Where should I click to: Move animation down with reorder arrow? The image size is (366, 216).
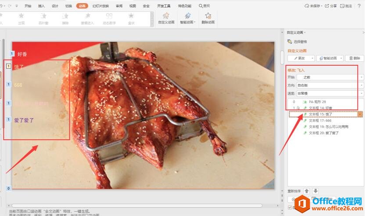tap(316, 191)
